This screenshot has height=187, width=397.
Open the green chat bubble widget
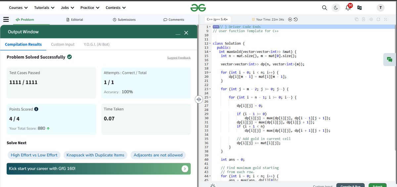pyautogui.click(x=390, y=60)
